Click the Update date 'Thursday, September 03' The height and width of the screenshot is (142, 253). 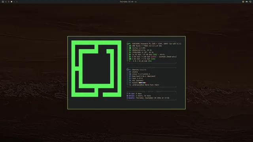[x=147, y=98]
